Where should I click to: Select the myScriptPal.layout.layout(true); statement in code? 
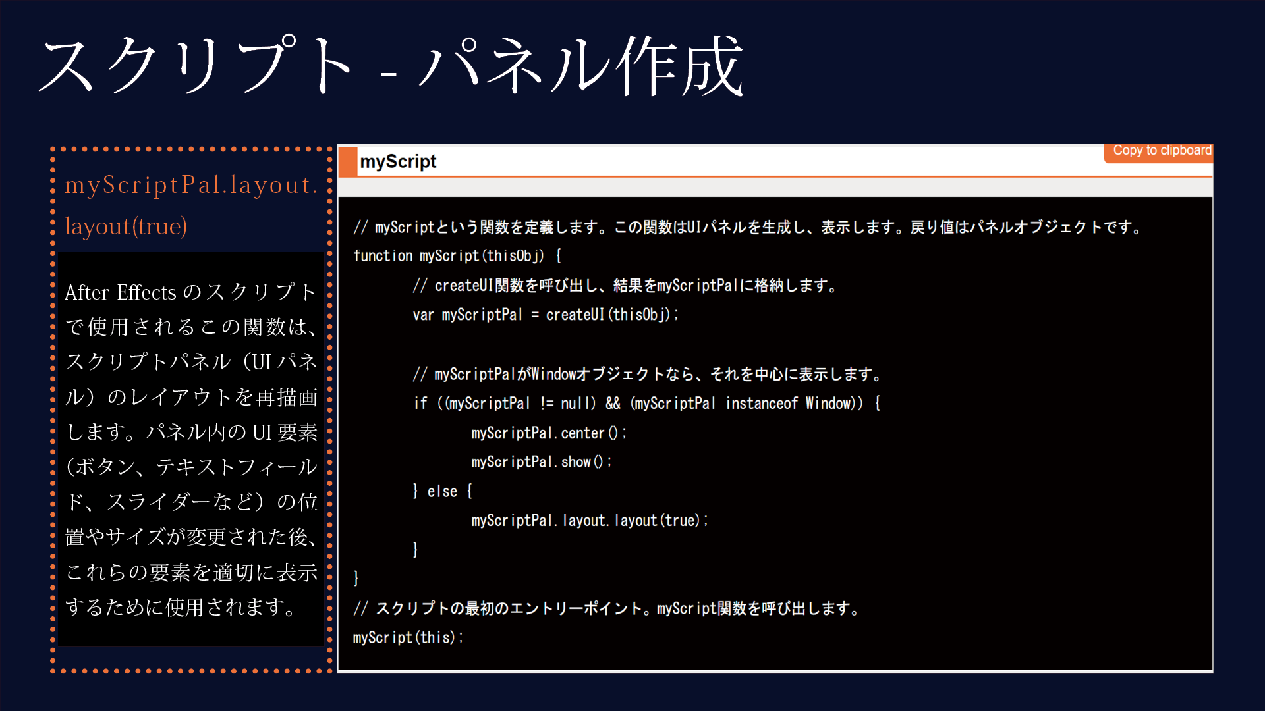pyautogui.click(x=588, y=520)
